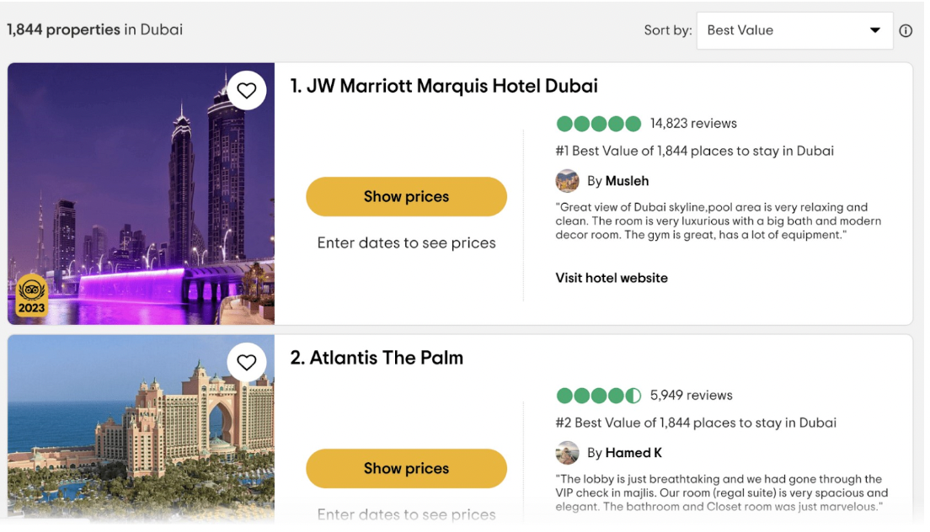Open the 14,823 reviews link

pos(694,123)
